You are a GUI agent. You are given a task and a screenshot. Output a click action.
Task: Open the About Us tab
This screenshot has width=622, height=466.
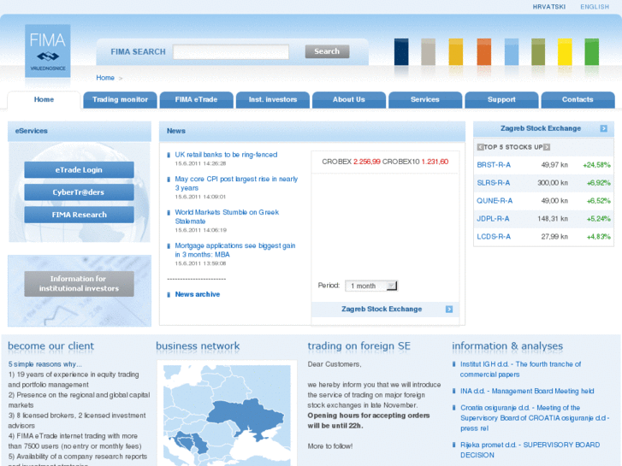349,100
